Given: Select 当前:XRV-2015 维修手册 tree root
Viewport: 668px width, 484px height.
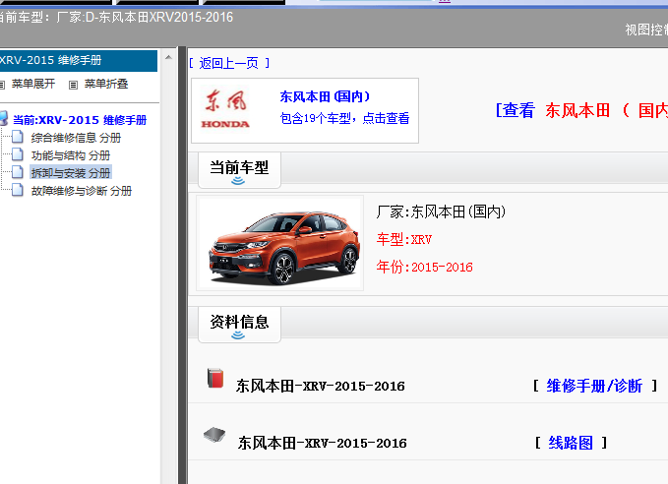Looking at the screenshot, I should 80,120.
